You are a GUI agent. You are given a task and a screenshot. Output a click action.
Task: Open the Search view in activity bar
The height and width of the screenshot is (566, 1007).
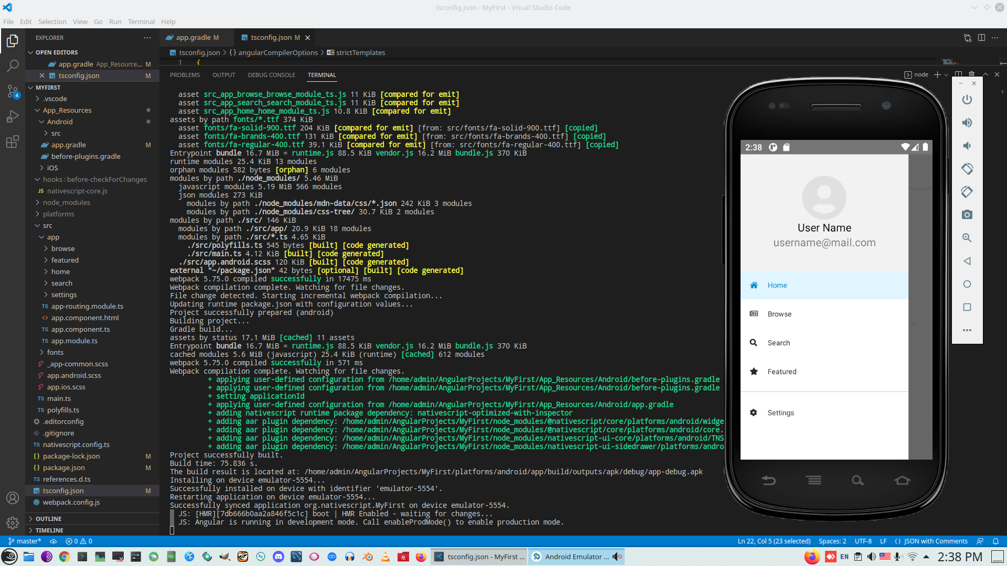13,66
